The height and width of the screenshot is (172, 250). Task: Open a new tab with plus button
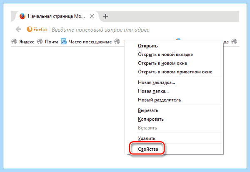point(105,16)
